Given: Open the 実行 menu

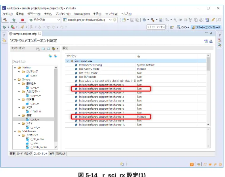Looking at the screenshot, I should [97, 14].
